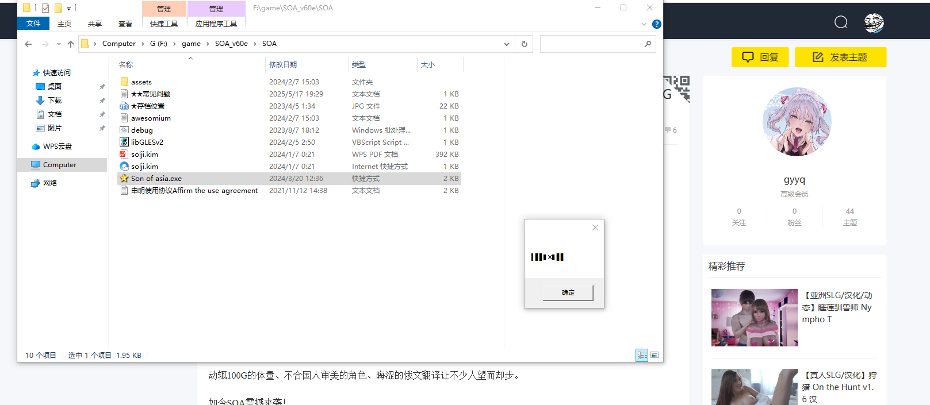Click the checkmark properties icon in title bar
This screenshot has width=930, height=405.
coord(45,8)
